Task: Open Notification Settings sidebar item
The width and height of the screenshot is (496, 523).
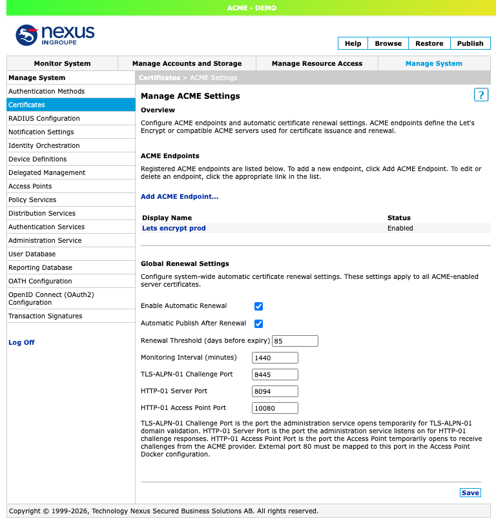Action: 71,132
